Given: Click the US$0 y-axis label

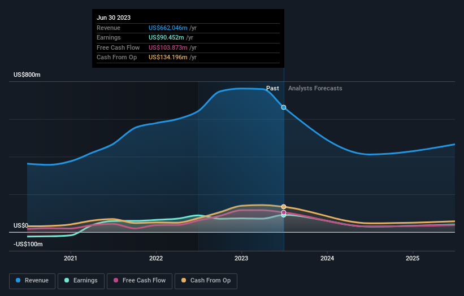Looking at the screenshot, I should (21, 225).
